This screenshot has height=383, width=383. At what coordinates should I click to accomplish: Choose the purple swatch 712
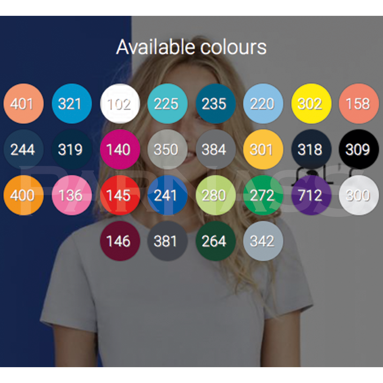[x=311, y=195]
